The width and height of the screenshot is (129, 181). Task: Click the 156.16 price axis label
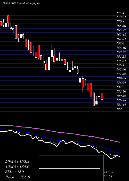(x=121, y=48)
